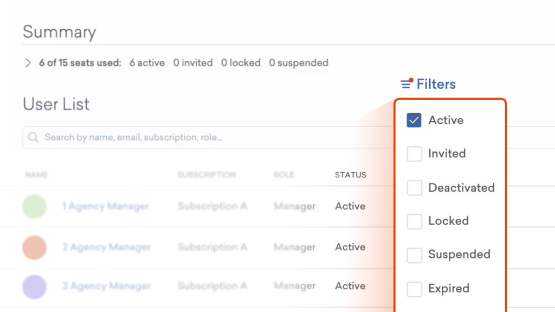Viewport: 555px width, 312px height.
Task: Click orange avatar of 2 Agency Manager
Action: (34, 247)
